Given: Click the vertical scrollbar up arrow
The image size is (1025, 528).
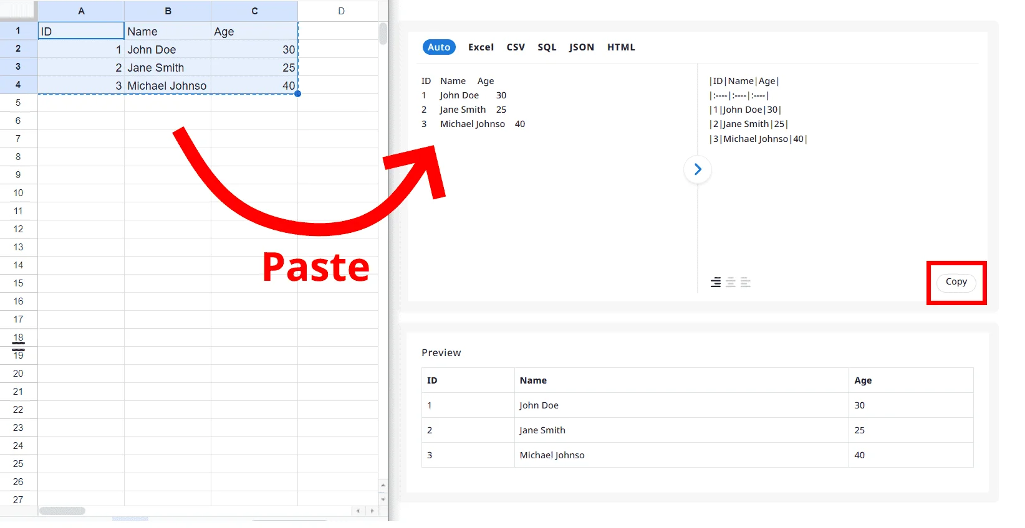Looking at the screenshot, I should click(383, 485).
